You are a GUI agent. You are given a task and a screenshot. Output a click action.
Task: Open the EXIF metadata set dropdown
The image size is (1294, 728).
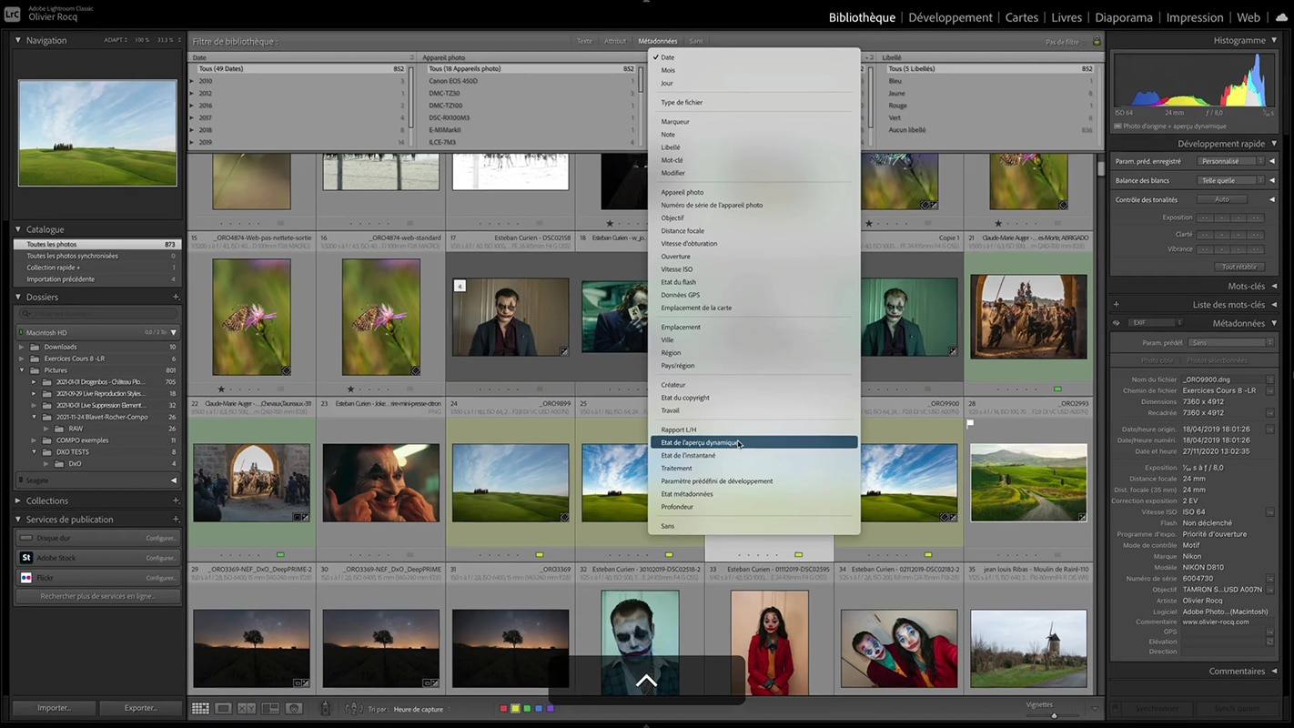pyautogui.click(x=1156, y=323)
